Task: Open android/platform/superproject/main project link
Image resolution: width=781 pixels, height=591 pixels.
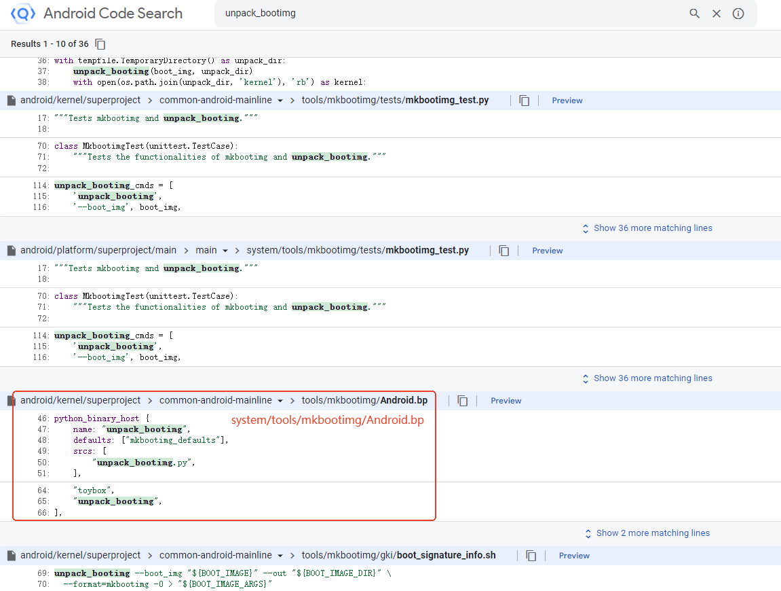Action: (x=98, y=251)
